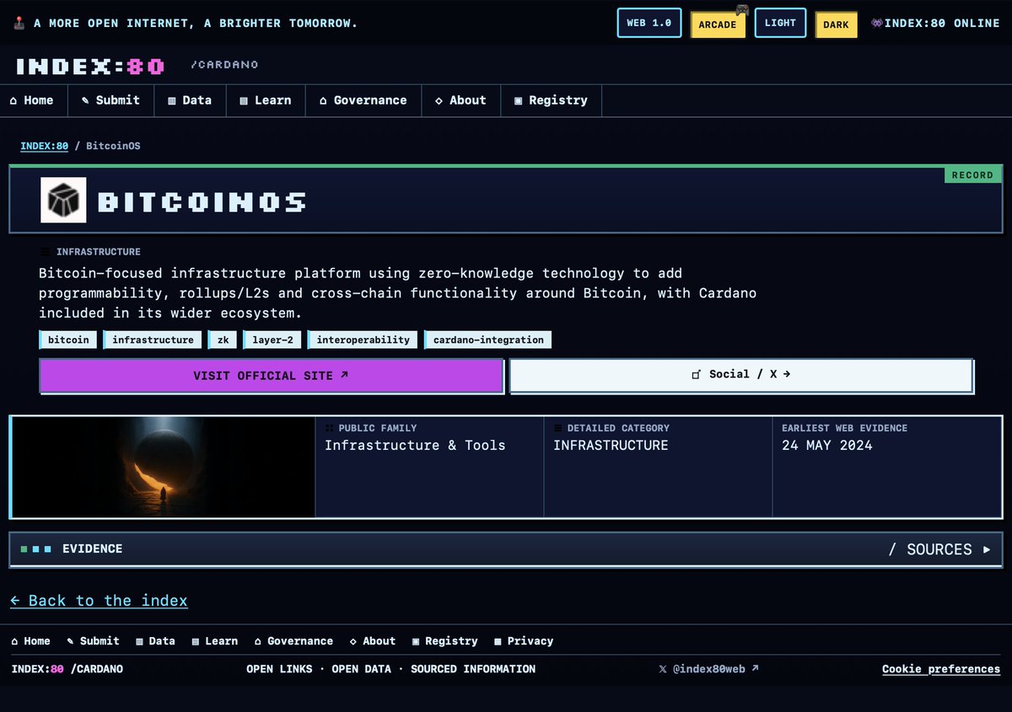1012x712 pixels.
Task: Open Cookie preferences
Action: pyautogui.click(x=941, y=669)
